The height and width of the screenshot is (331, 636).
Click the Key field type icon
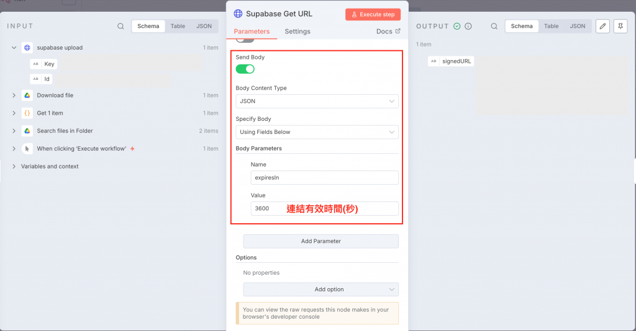coord(35,64)
